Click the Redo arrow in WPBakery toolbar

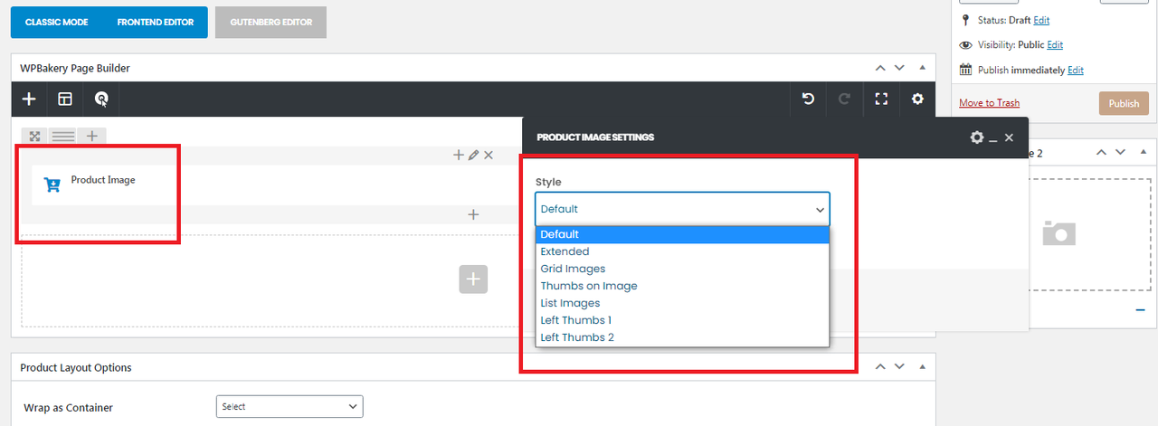pos(845,99)
